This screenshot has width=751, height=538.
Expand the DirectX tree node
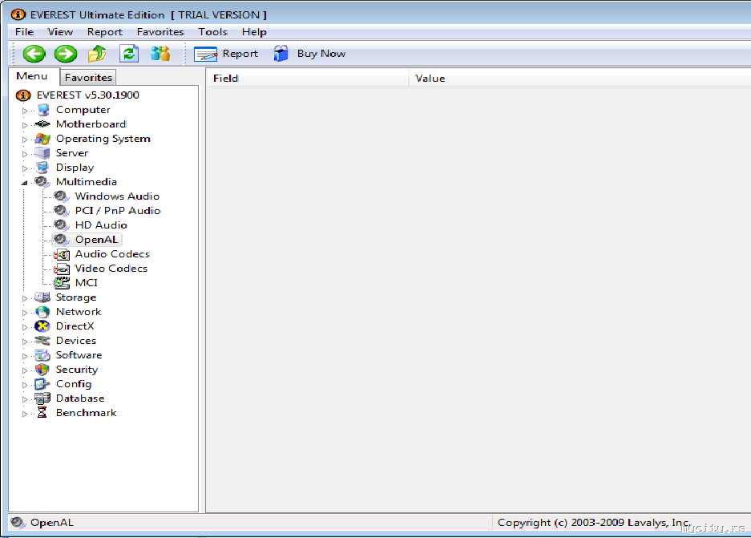click(x=25, y=327)
